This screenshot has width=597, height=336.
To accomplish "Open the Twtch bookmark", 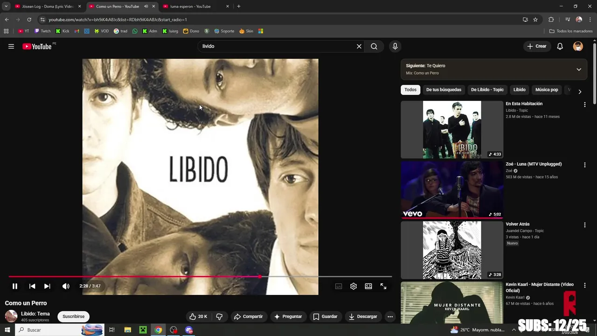I will coord(42,31).
